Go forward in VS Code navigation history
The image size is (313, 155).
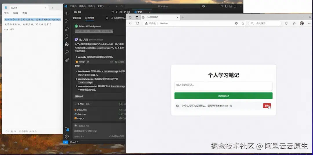(121, 6)
